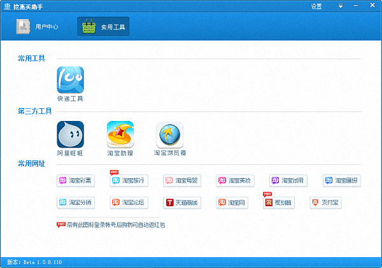The width and height of the screenshot is (382, 268).
Task: Click the 淘宝画报 shortcut button
Action: point(342,181)
